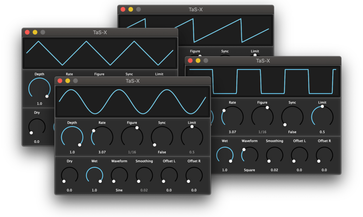
Task: Turn the Rate knob showing 3.07
Action: point(102,136)
